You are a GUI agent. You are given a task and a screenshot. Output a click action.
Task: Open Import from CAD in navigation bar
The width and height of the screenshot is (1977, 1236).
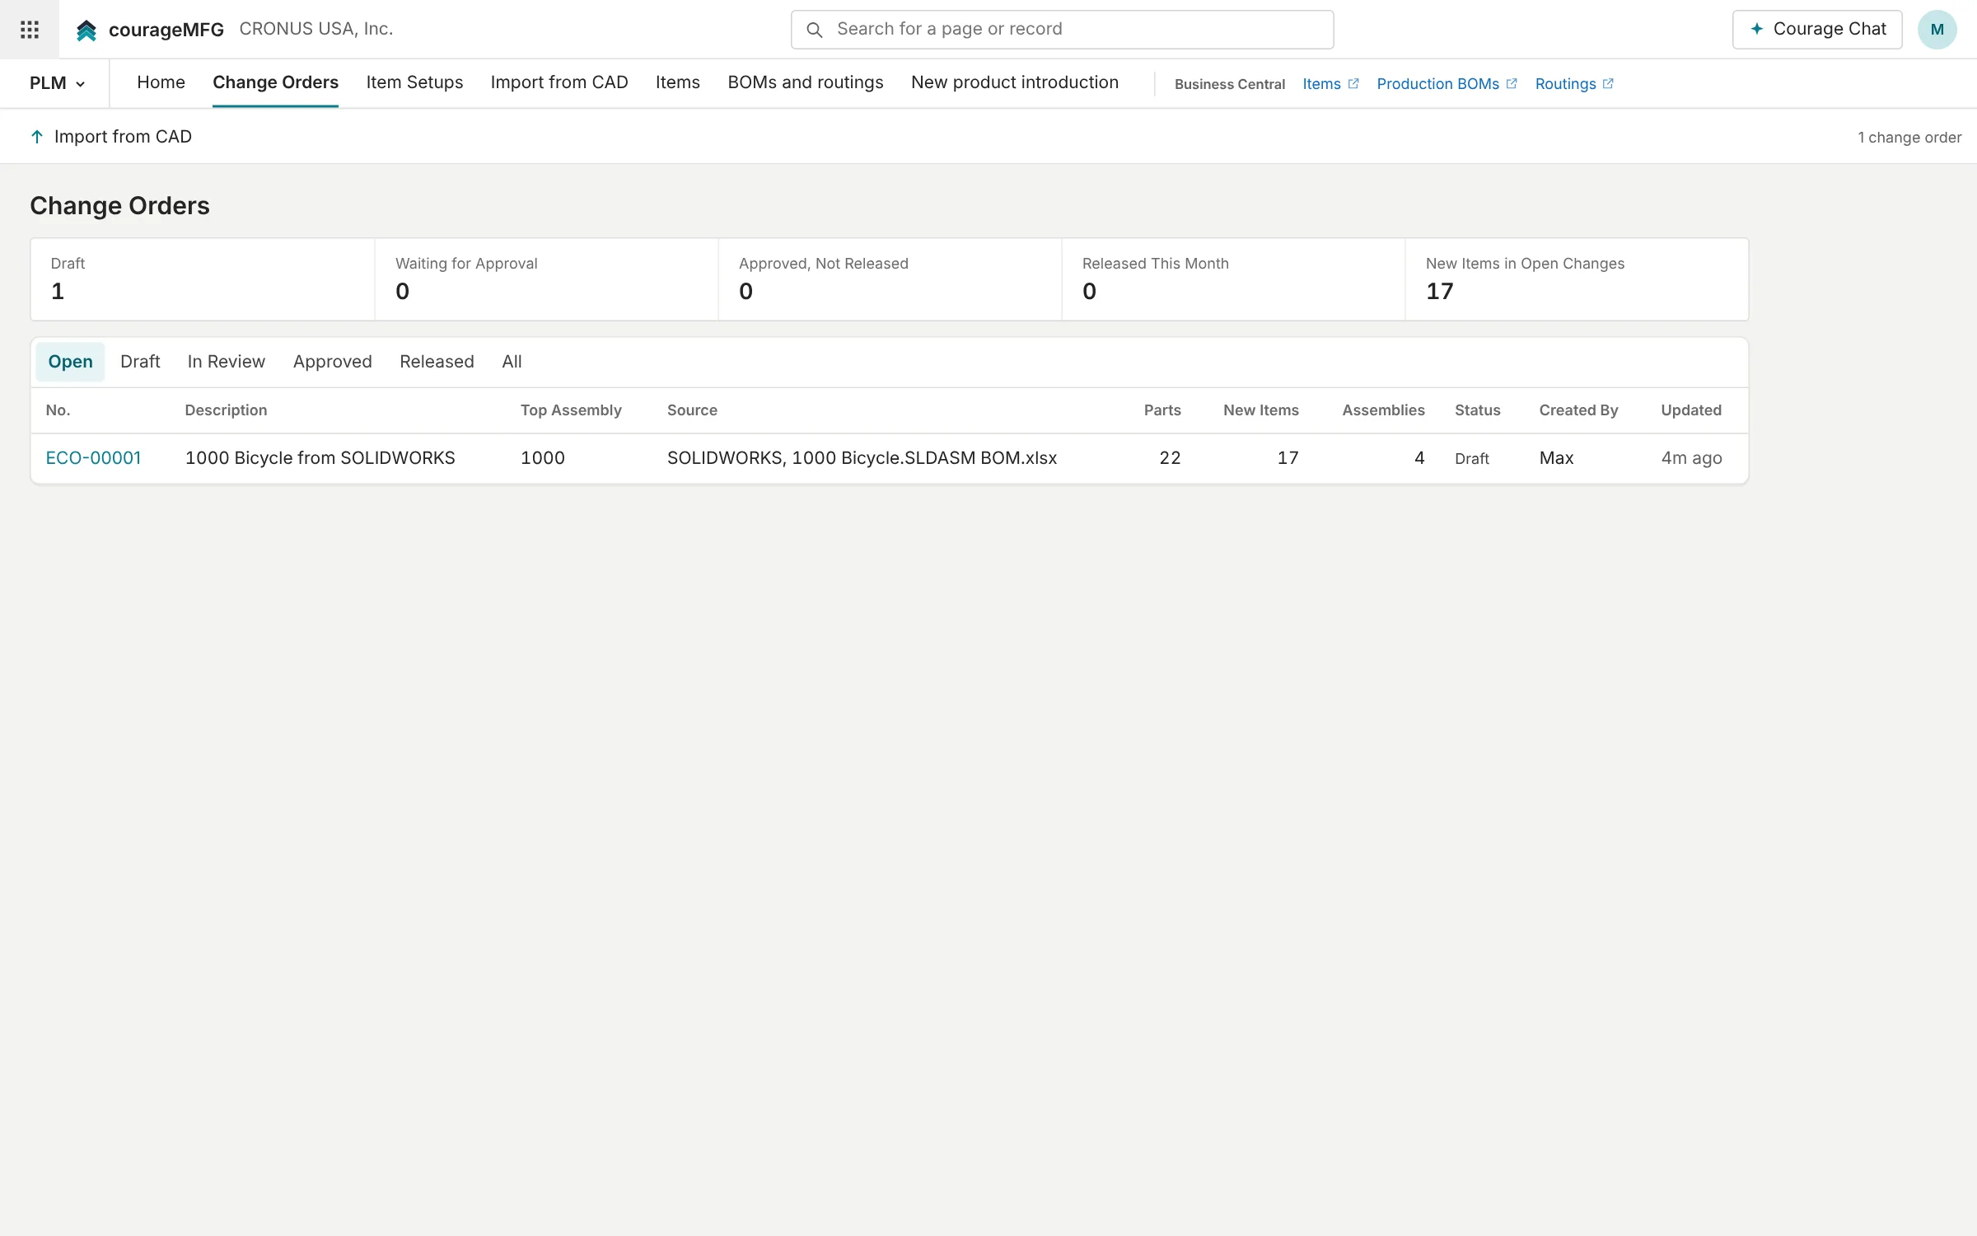[559, 82]
